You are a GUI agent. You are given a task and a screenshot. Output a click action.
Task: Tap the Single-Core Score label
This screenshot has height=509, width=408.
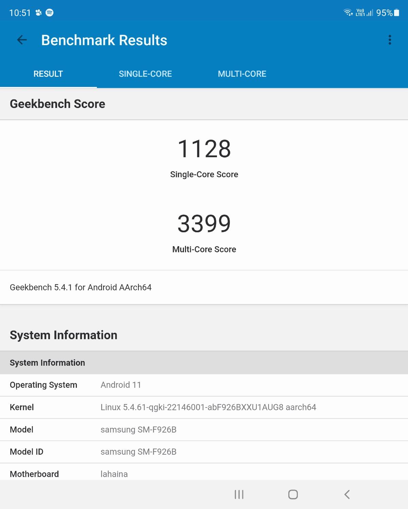coord(204,175)
